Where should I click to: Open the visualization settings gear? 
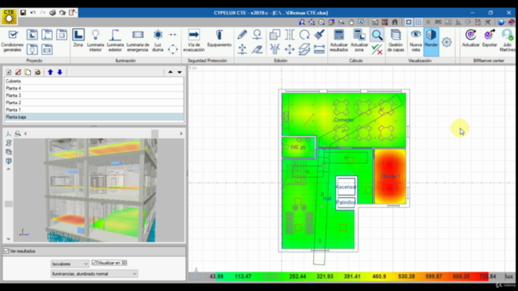(x=447, y=42)
